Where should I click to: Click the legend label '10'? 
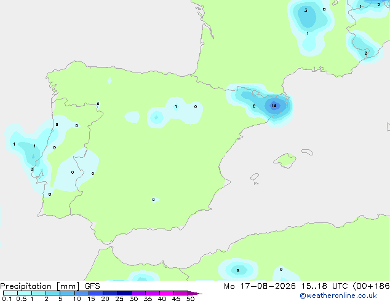click(77, 299)
